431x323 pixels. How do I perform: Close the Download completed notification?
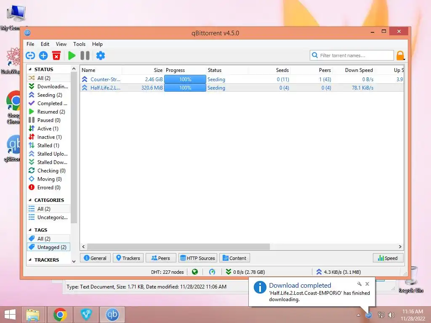[x=367, y=284]
